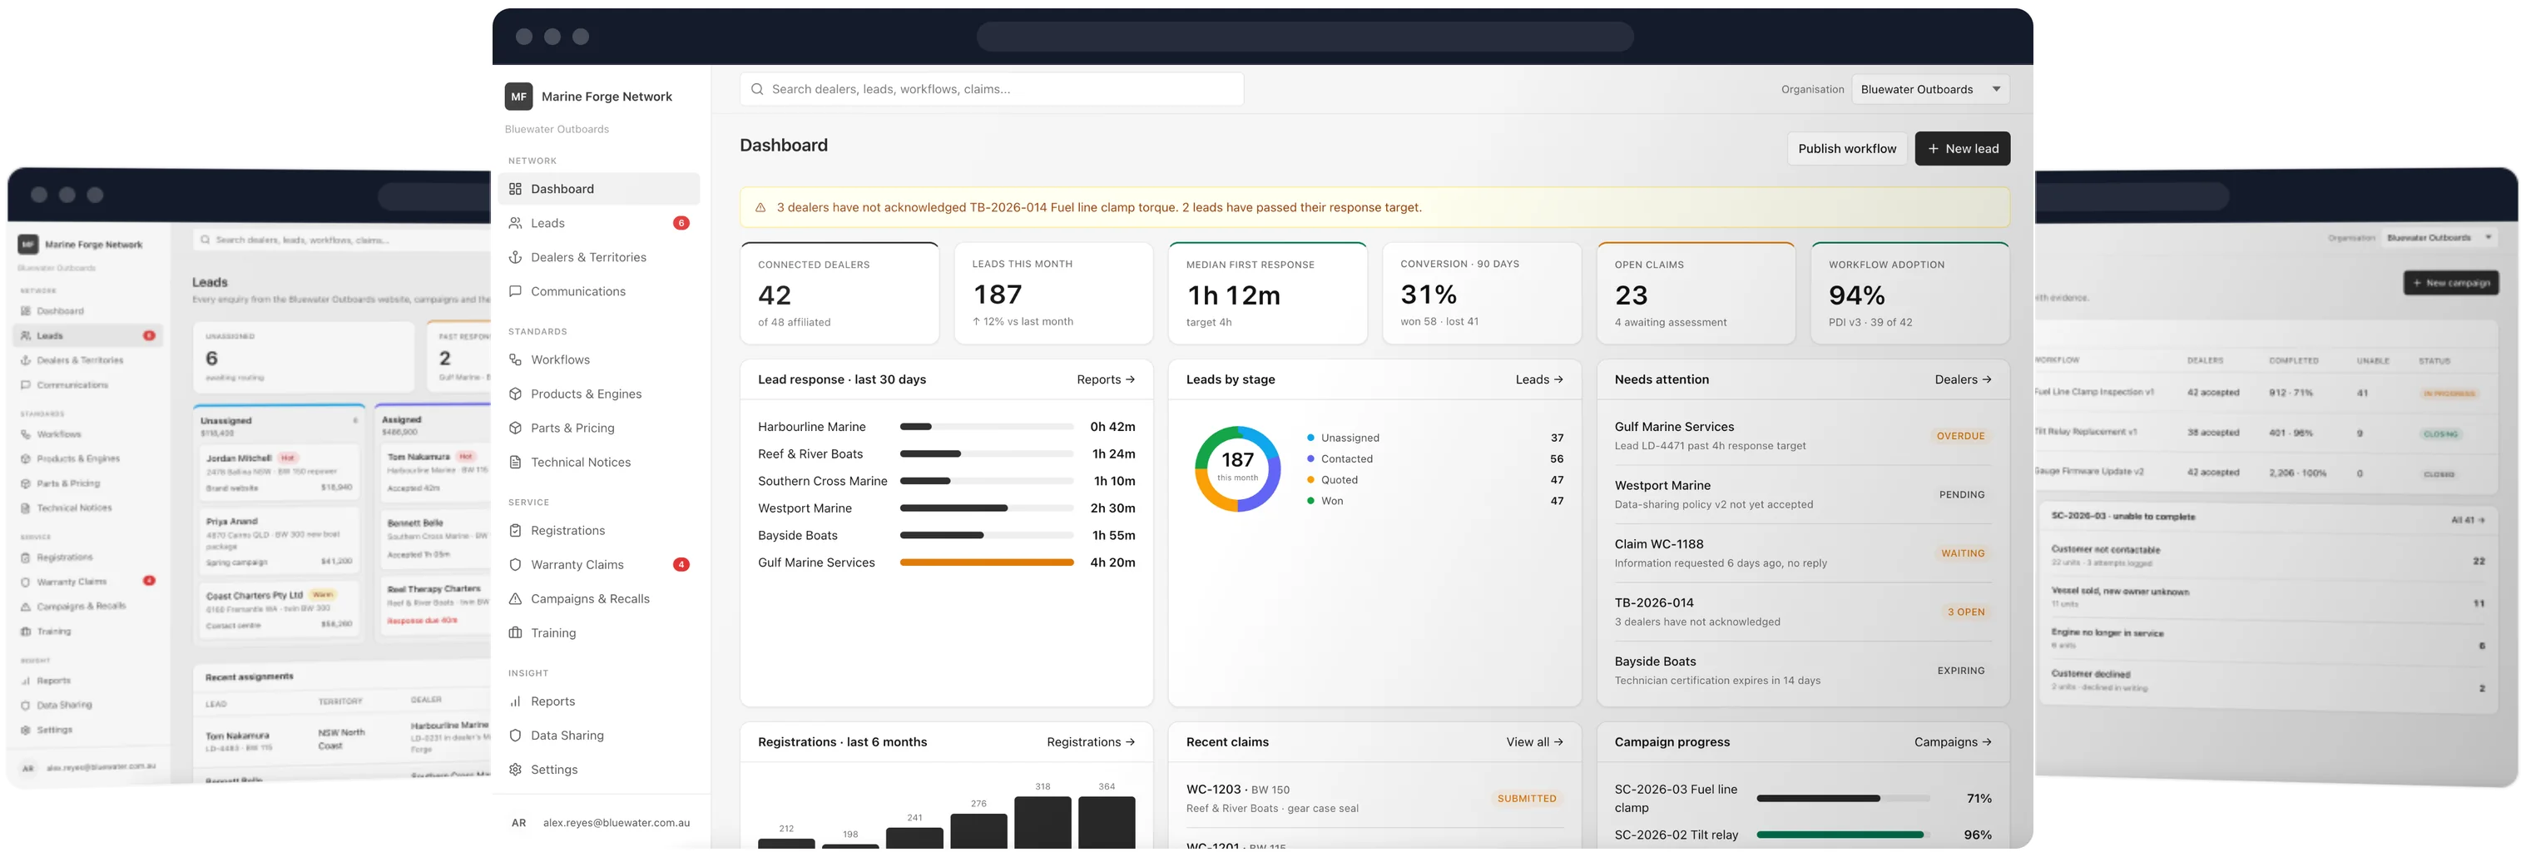Open the Data Sharing menu item
The image size is (2526, 857).
598,736
